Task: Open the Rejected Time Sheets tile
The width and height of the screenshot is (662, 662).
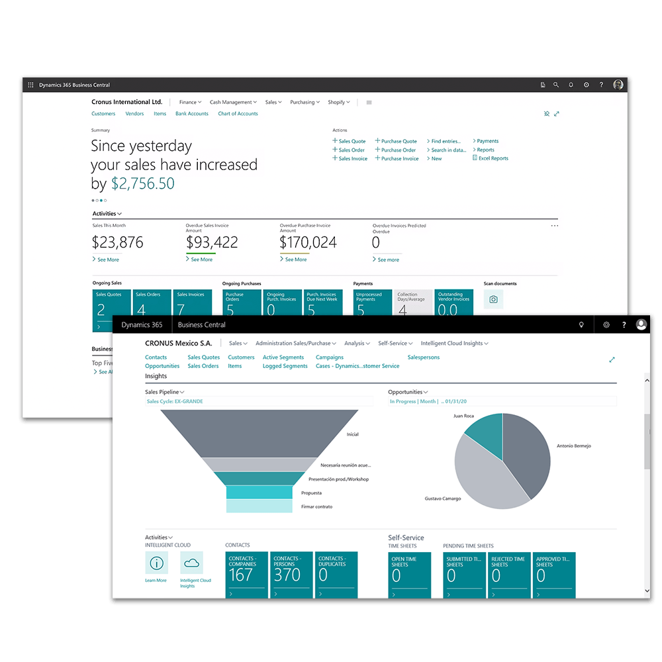Action: (x=509, y=575)
